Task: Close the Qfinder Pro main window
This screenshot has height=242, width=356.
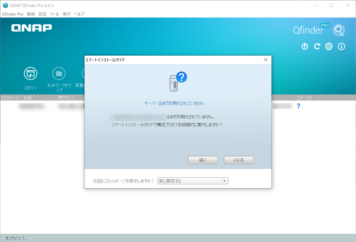Action: pos(348,5)
